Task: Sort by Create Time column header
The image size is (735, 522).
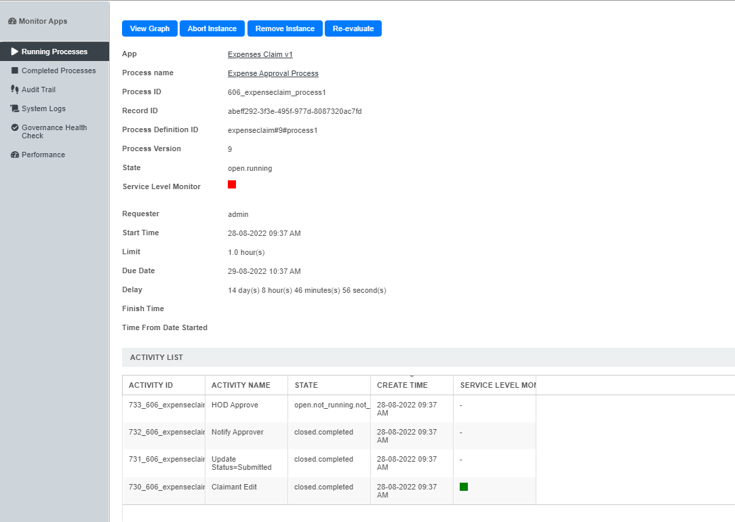Action: (x=402, y=385)
